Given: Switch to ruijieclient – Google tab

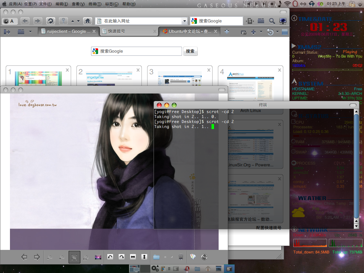Looking at the screenshot, I should 69,31.
